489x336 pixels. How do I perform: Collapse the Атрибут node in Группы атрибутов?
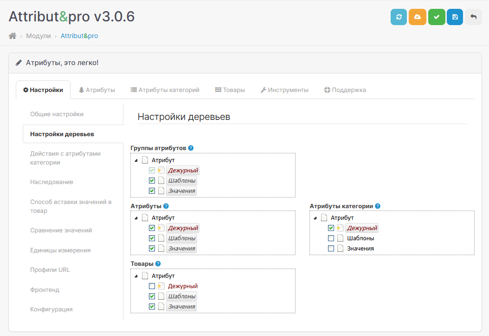[x=136, y=160]
